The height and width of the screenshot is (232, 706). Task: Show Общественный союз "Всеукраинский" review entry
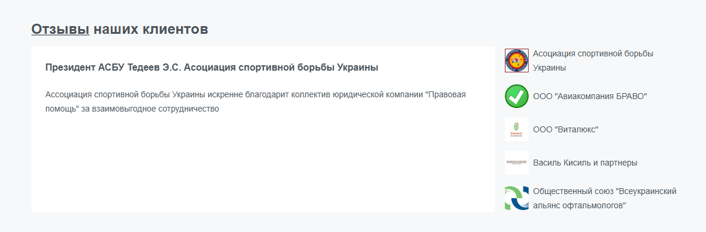pos(605,198)
